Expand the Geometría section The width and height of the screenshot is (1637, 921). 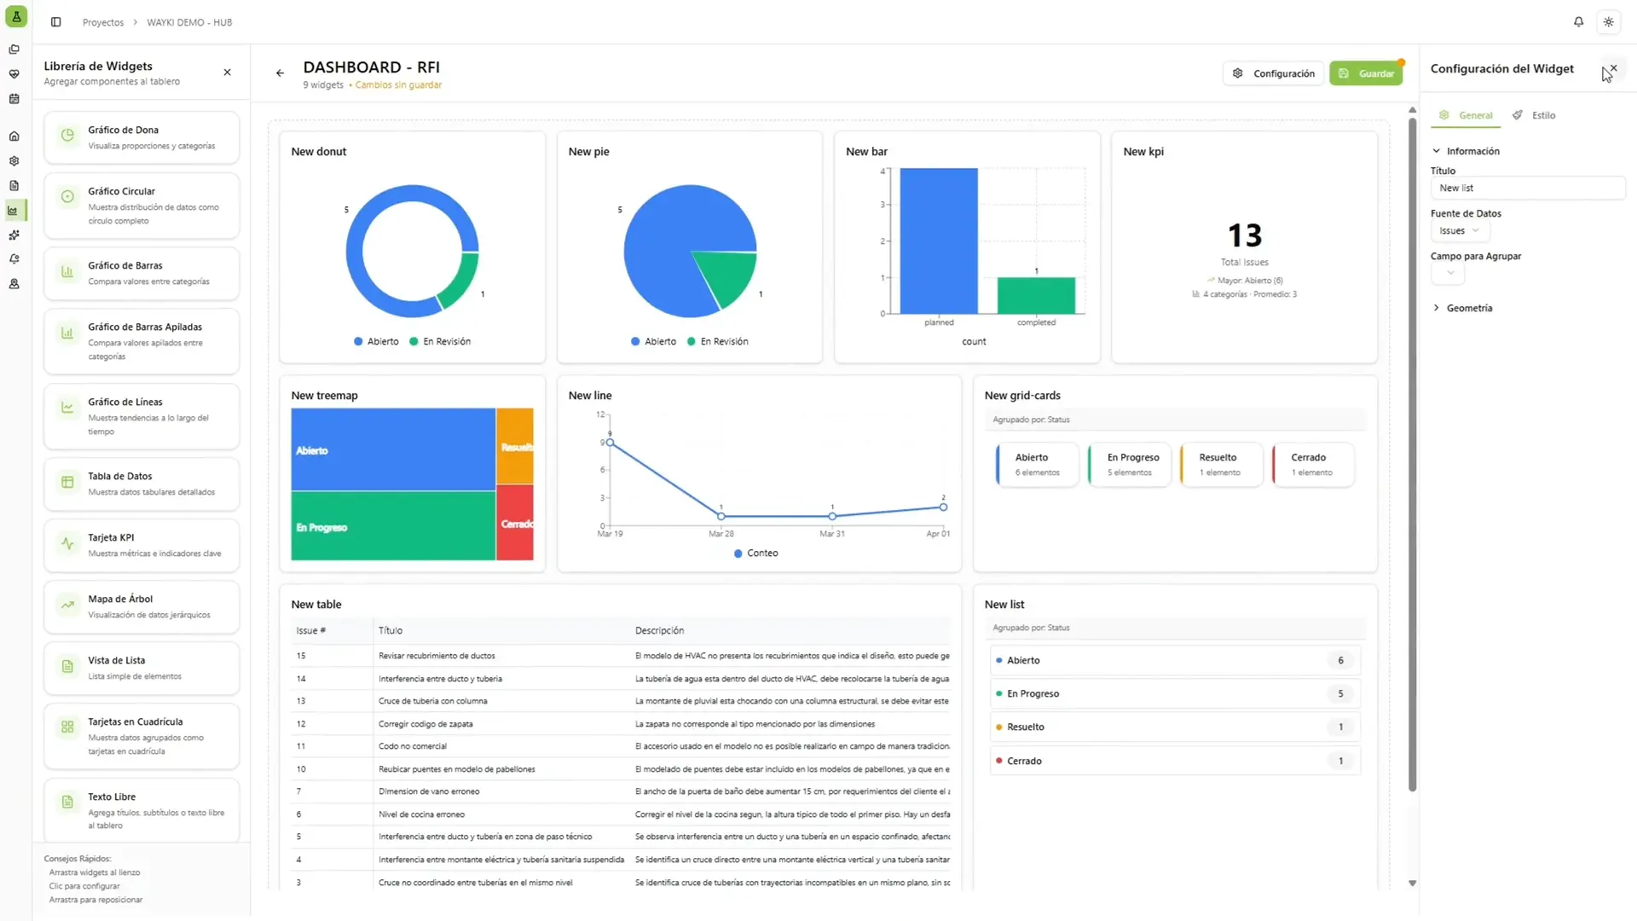coord(1462,308)
